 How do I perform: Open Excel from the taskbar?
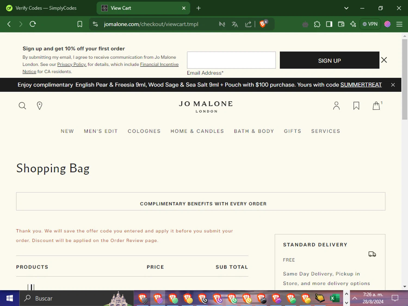tap(335, 298)
